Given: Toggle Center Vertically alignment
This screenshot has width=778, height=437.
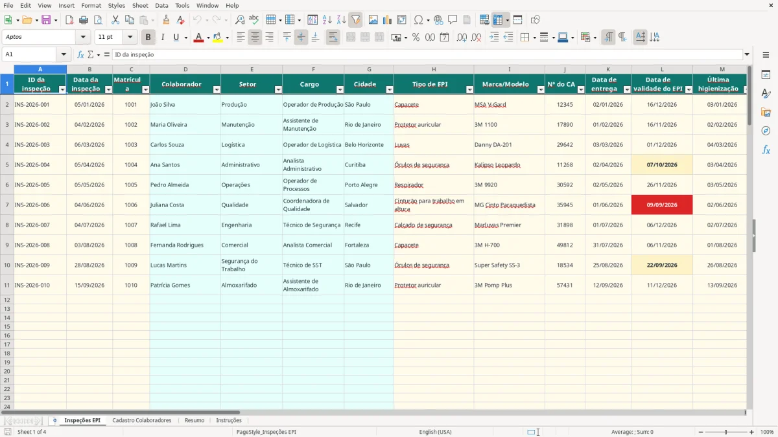Looking at the screenshot, I should (x=301, y=38).
